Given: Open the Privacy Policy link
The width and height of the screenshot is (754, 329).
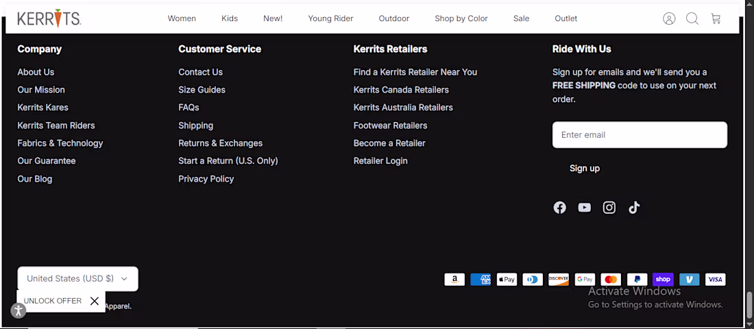Looking at the screenshot, I should pyautogui.click(x=206, y=179).
